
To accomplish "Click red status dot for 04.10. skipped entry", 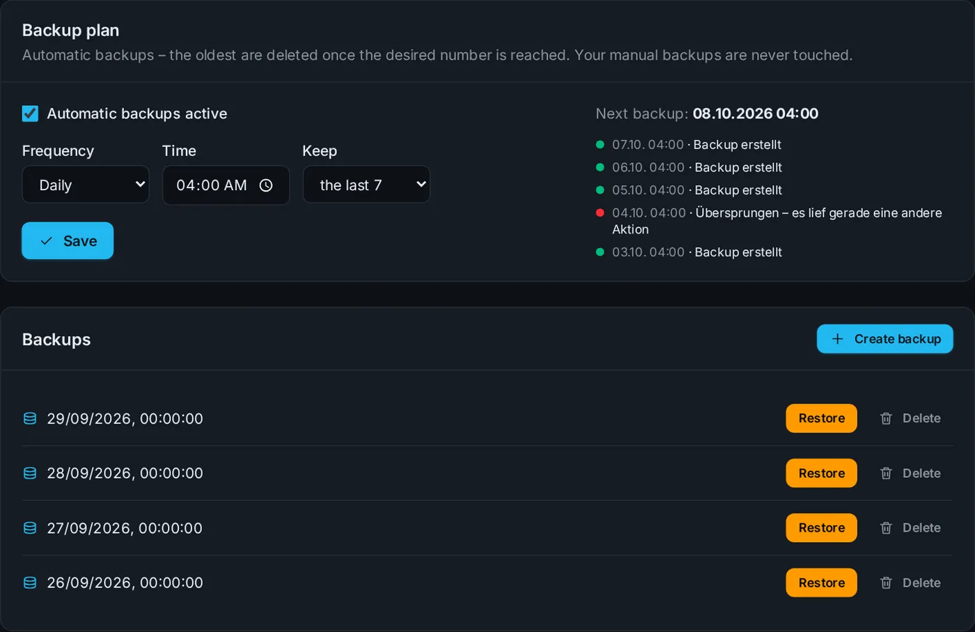I will point(600,213).
